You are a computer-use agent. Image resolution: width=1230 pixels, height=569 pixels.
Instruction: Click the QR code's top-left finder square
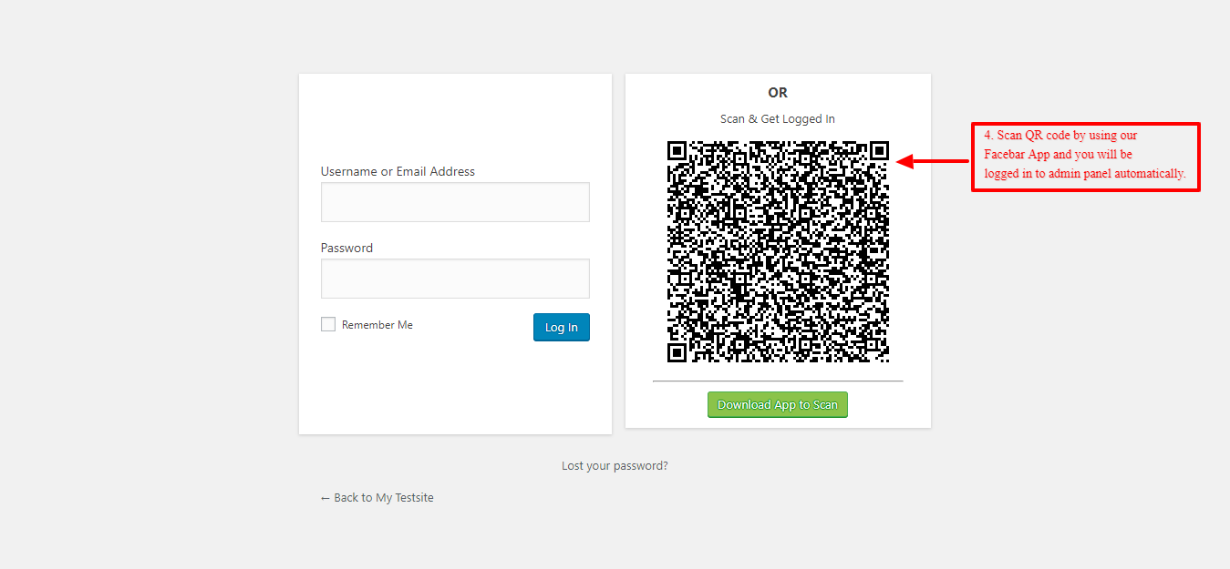pyautogui.click(x=677, y=150)
